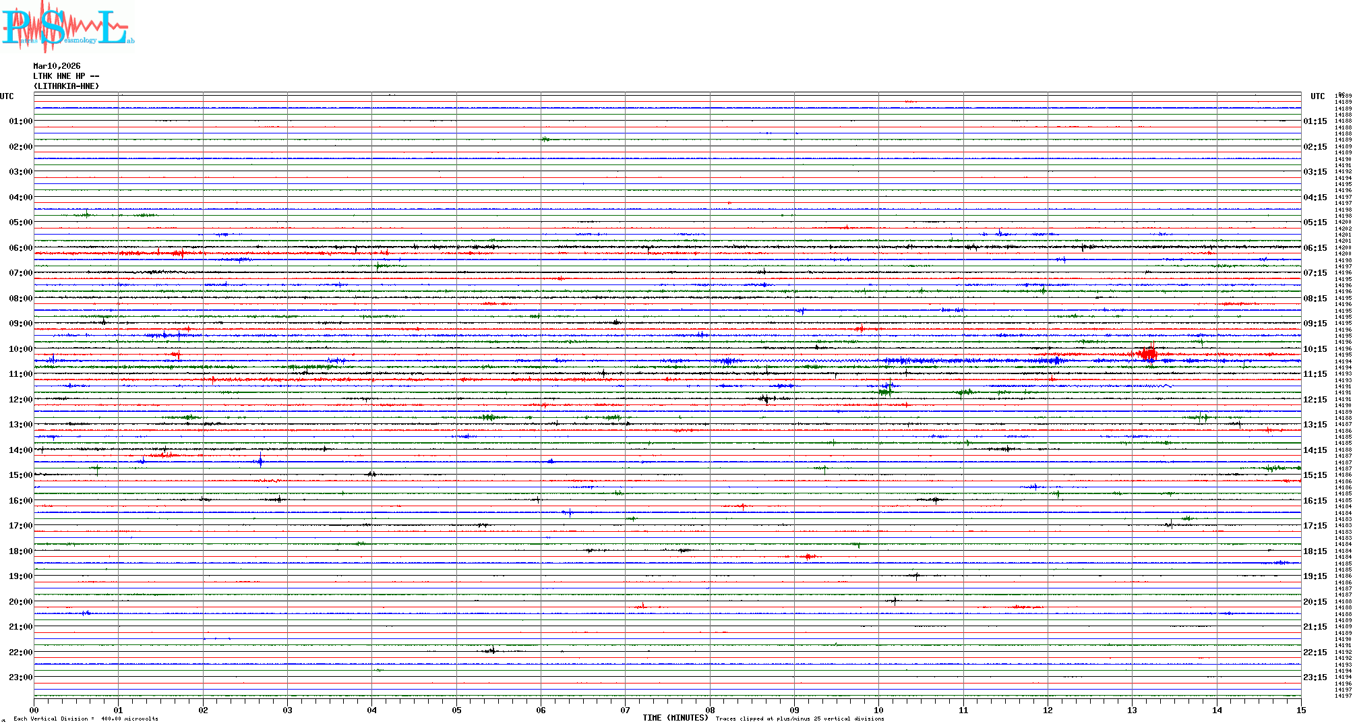Image resolution: width=1355 pixels, height=728 pixels.
Task: Select the 10:00 hour label on left
Action: click(x=20, y=349)
